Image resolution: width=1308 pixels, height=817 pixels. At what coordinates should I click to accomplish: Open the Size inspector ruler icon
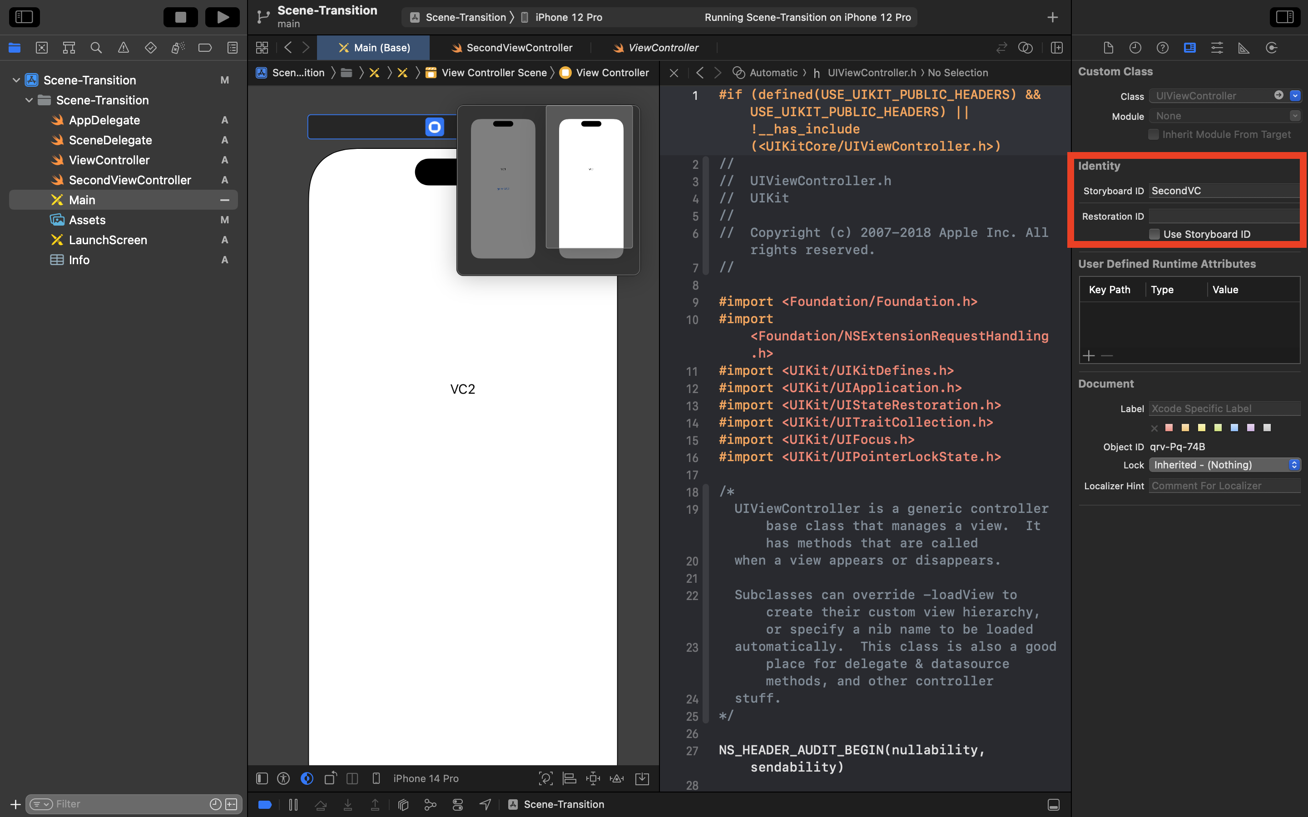[1244, 48]
